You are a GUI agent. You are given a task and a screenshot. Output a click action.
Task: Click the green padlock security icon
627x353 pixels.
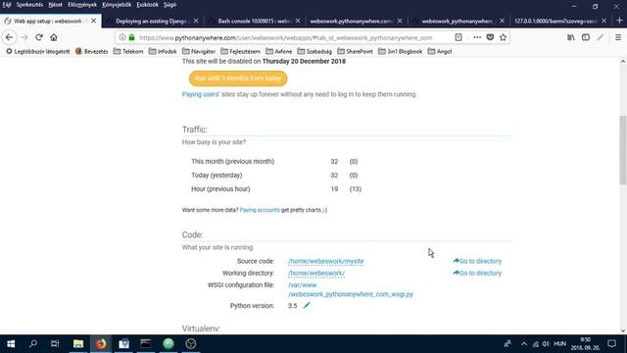click(131, 37)
